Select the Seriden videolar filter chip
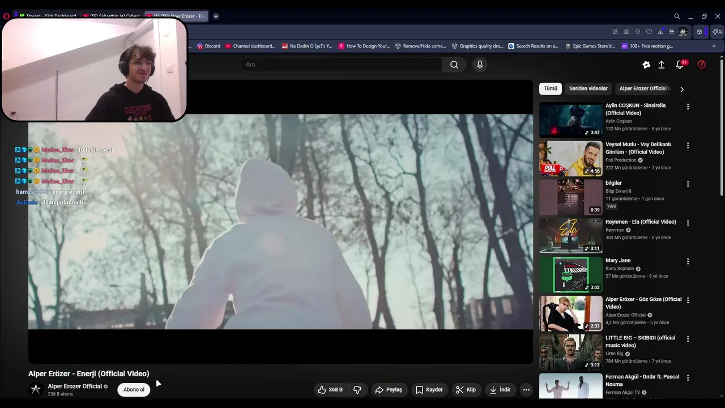The height and width of the screenshot is (408, 725). click(588, 88)
